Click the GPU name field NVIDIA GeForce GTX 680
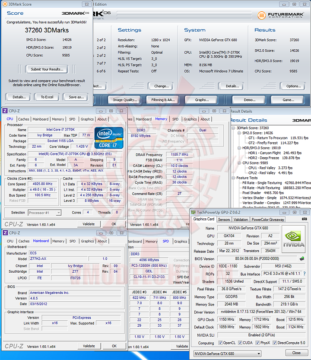Screen dimensions: 311x360 click(x=248, y=228)
